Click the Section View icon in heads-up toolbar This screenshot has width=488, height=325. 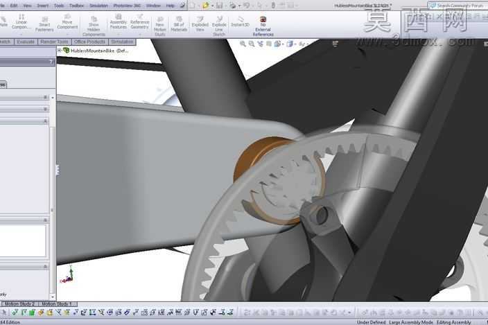click(268, 44)
